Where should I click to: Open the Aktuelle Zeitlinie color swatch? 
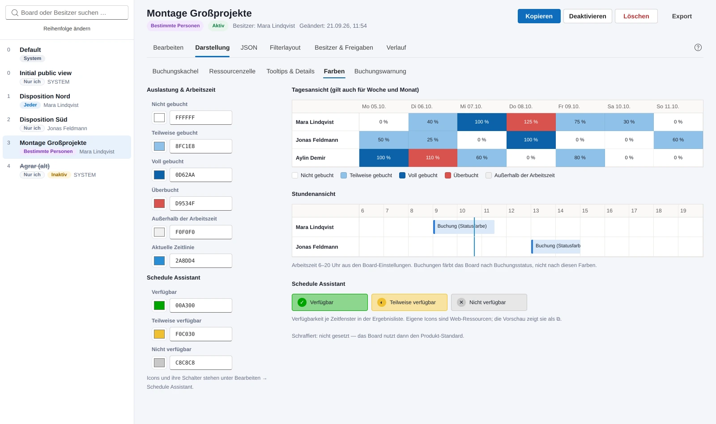tap(159, 261)
